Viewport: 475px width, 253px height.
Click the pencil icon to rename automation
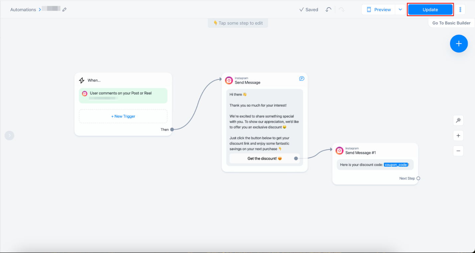(64, 10)
